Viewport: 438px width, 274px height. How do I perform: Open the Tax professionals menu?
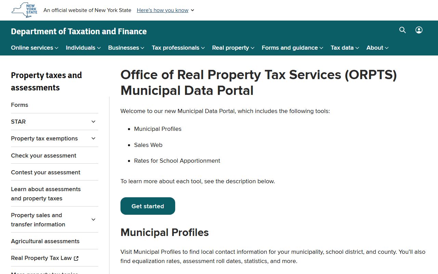click(x=178, y=48)
